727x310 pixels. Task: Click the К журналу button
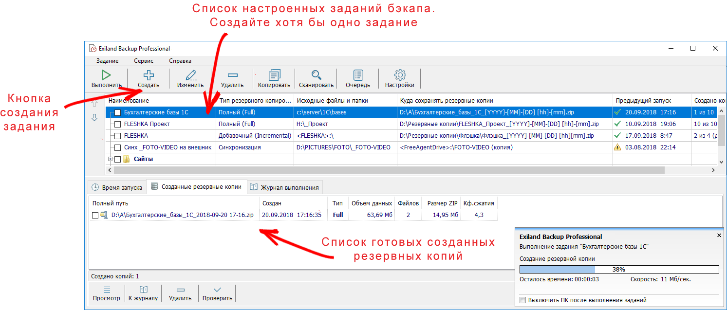pos(143,293)
